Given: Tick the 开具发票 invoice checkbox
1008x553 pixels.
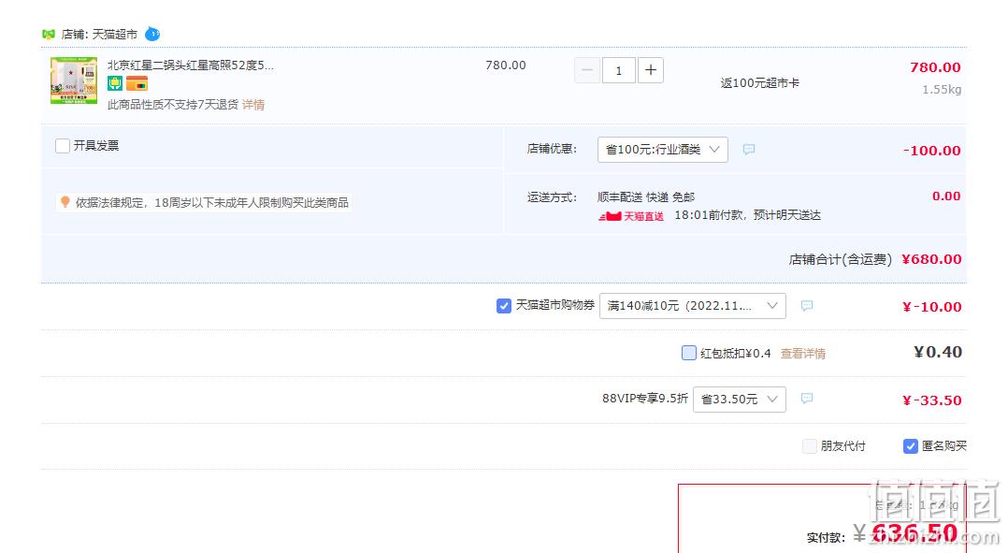Looking at the screenshot, I should 63,146.
